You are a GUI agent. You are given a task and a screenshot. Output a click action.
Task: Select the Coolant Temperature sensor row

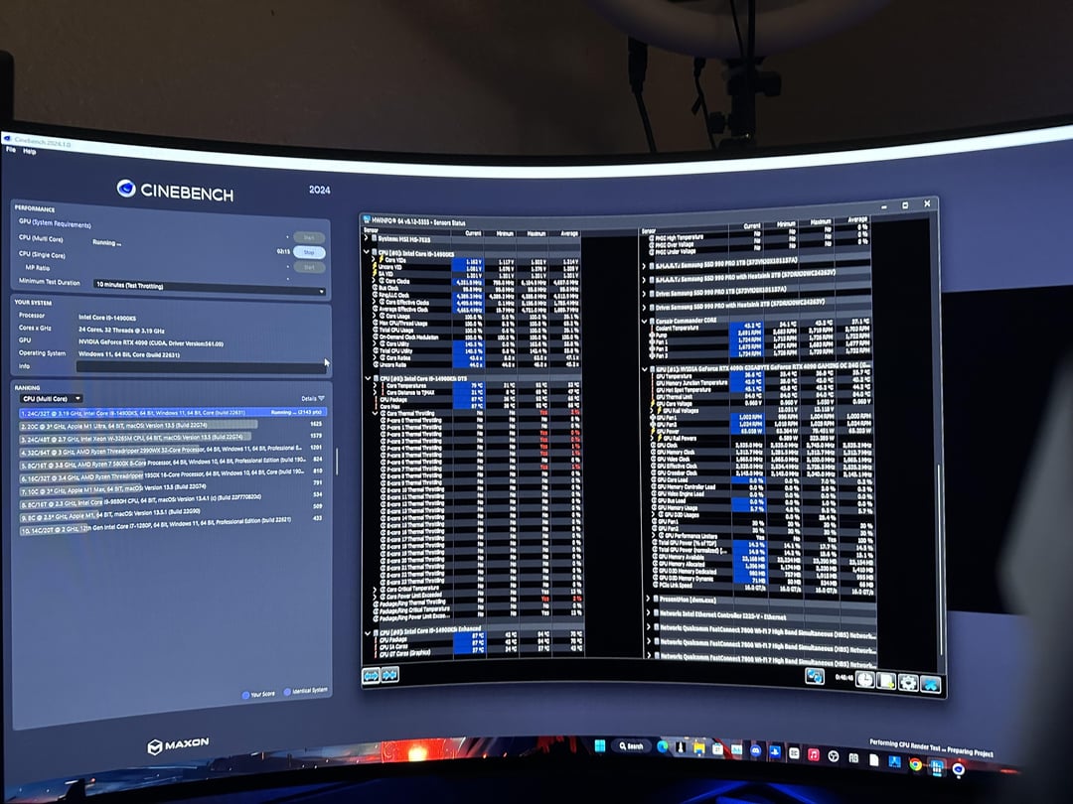[760, 328]
